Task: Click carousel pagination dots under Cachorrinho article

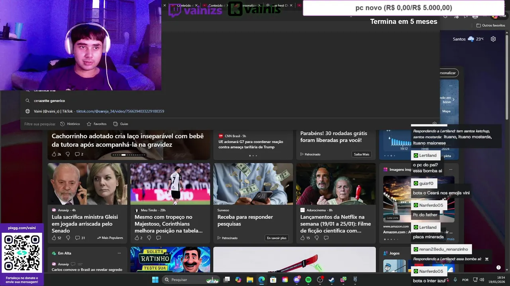Action: pos(128,155)
